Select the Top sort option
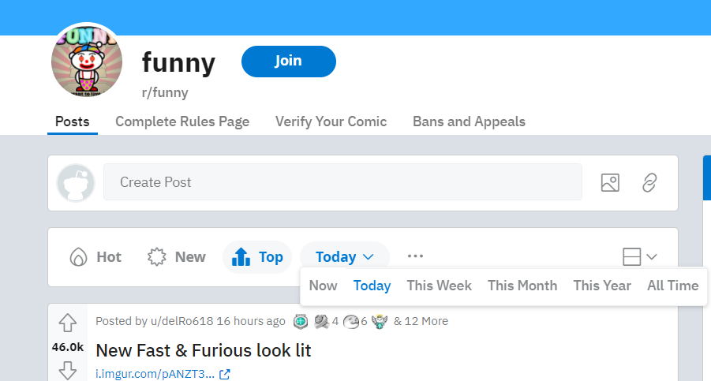The width and height of the screenshot is (711, 381). pos(257,257)
